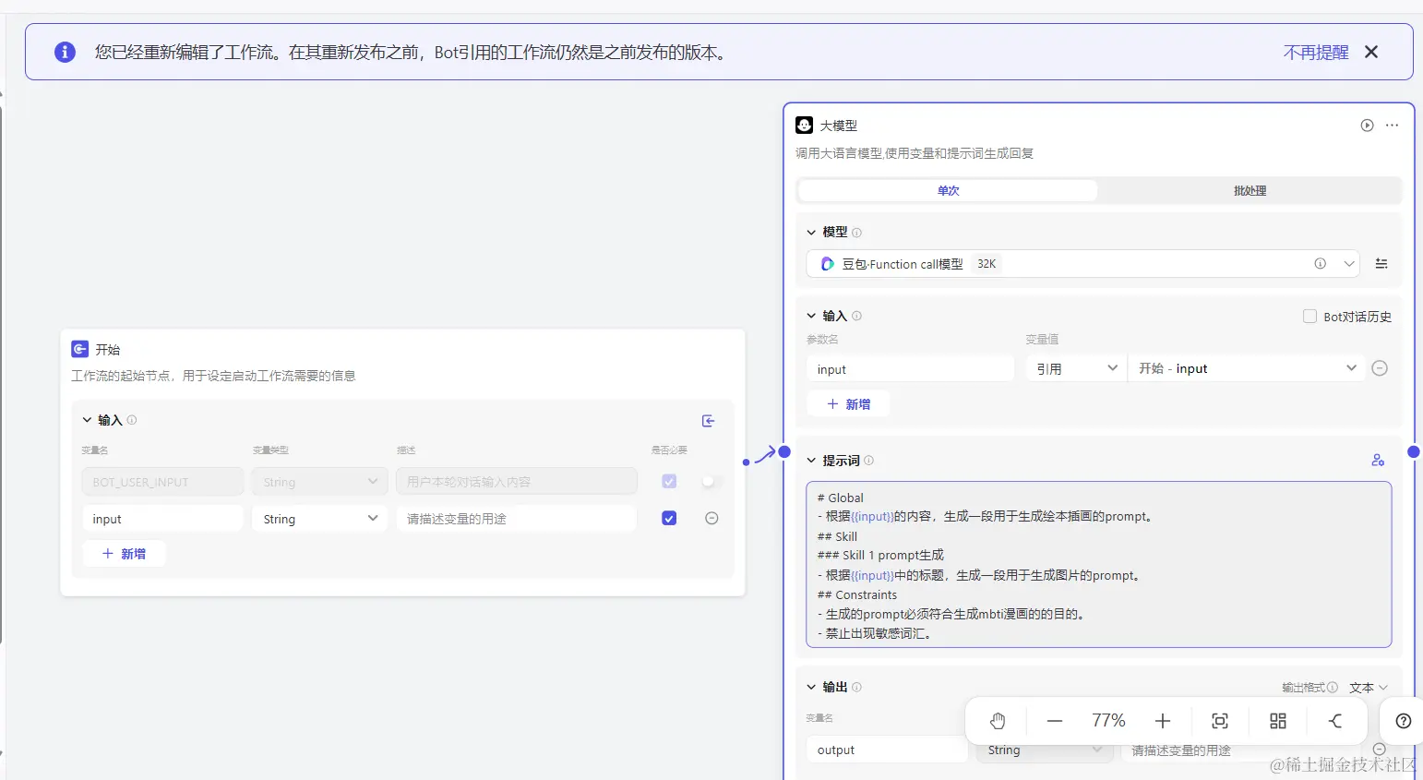
Task: Open the 大模型 node more options menu
Action: [x=1393, y=125]
